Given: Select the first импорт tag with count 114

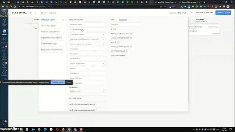Looking at the screenshot, I should [x=122, y=33].
